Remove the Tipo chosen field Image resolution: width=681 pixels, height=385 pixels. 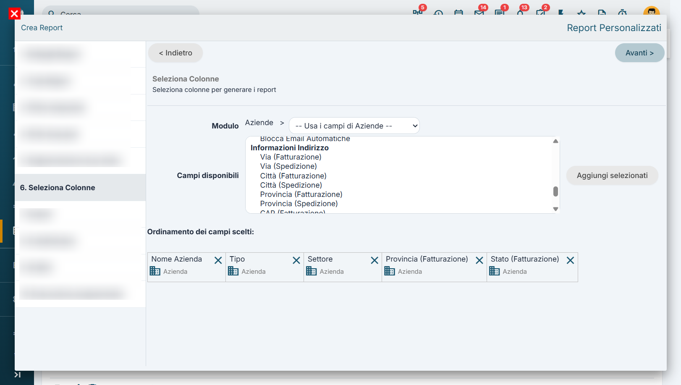click(296, 260)
